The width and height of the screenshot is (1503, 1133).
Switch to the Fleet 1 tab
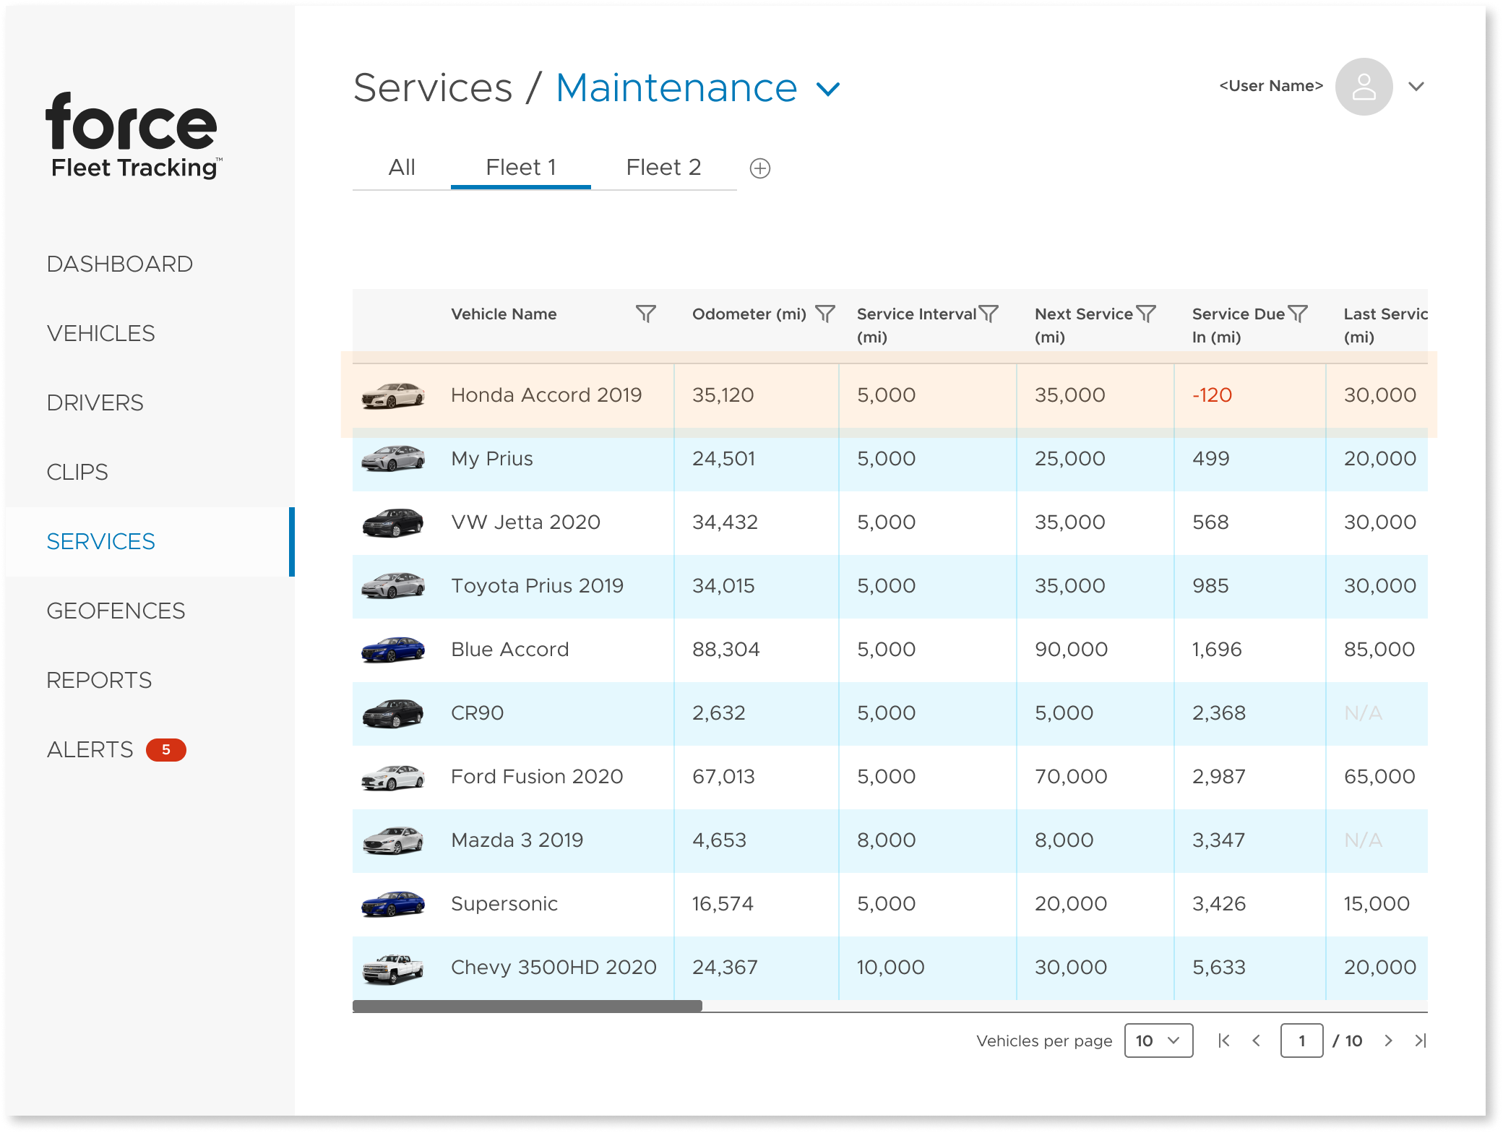pos(521,168)
